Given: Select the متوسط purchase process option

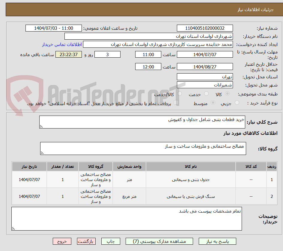Looking at the screenshot, I should click(x=213, y=102).
